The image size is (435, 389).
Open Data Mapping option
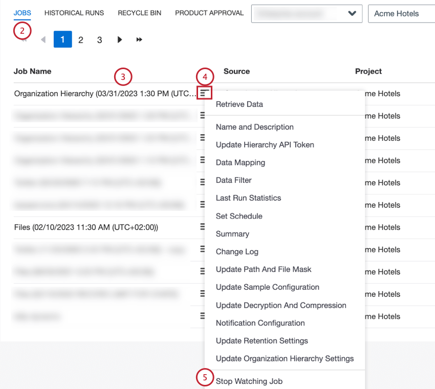click(241, 163)
